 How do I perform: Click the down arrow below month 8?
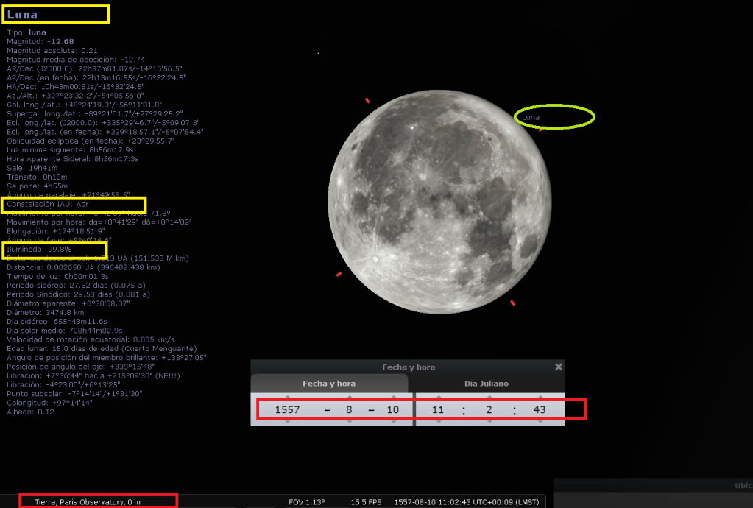point(348,421)
